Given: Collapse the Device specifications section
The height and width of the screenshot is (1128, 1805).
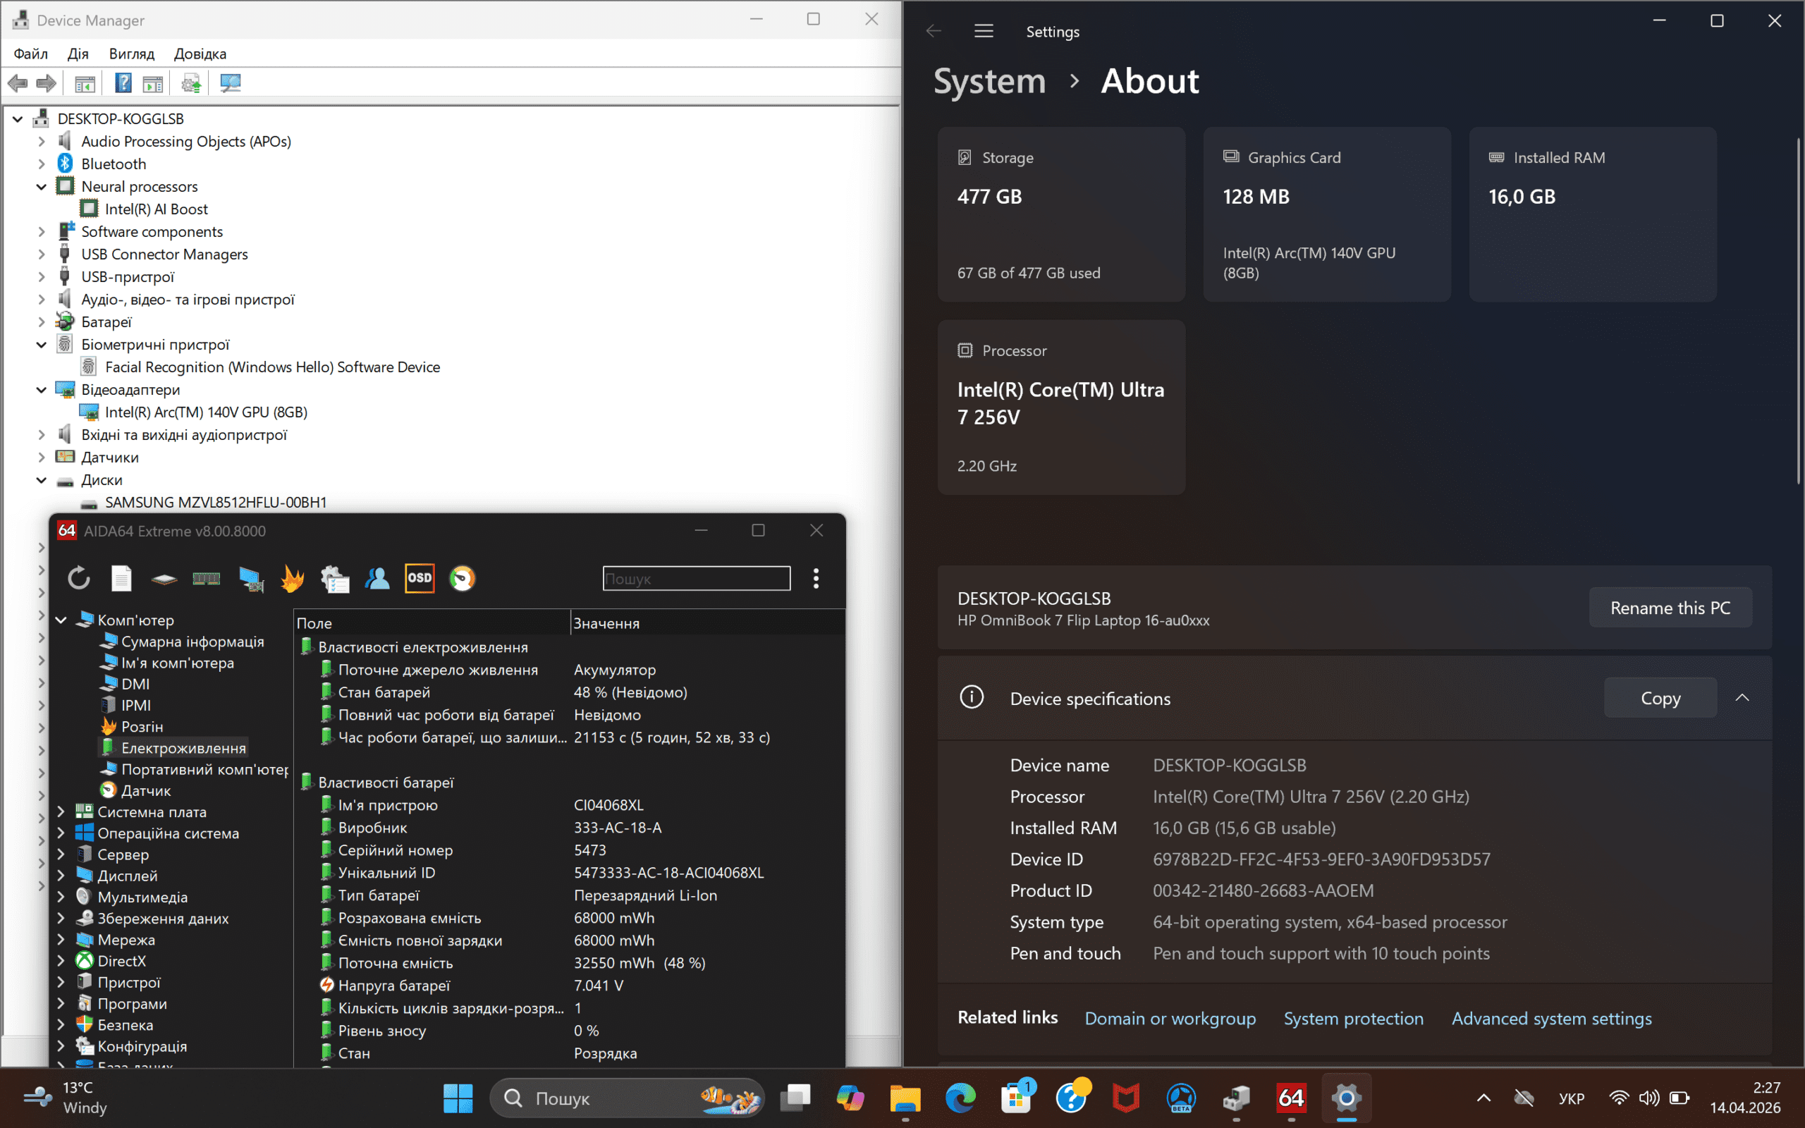Looking at the screenshot, I should (1742, 697).
